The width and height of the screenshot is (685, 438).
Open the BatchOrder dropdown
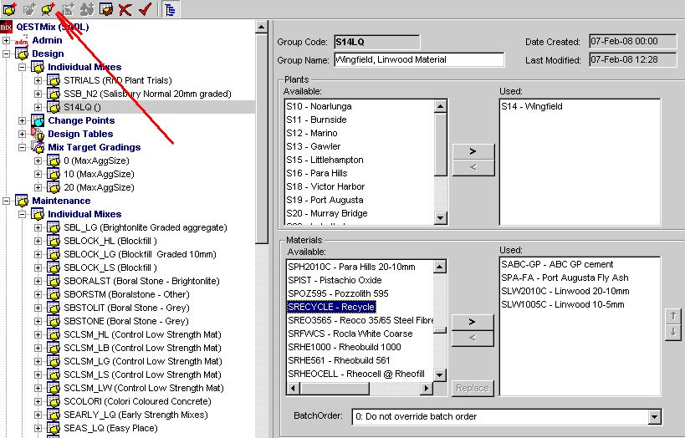point(654,416)
